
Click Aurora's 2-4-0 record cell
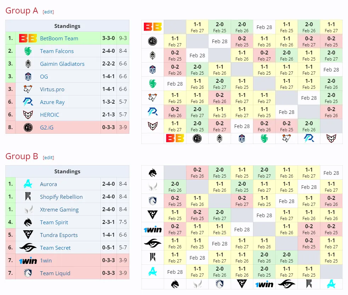pos(108,184)
